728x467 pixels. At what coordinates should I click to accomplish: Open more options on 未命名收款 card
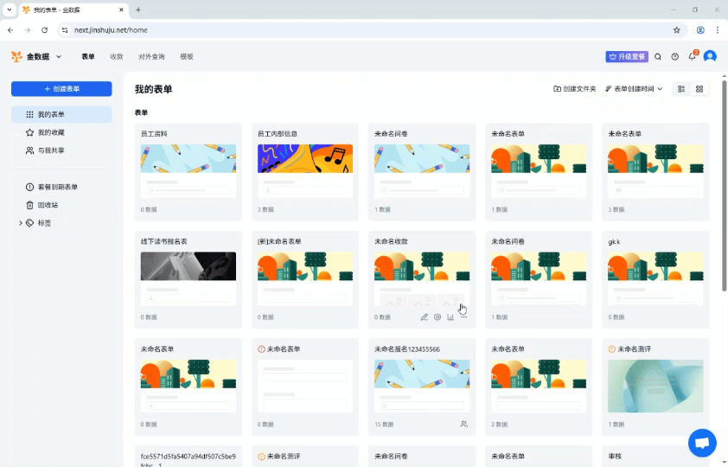(464, 317)
